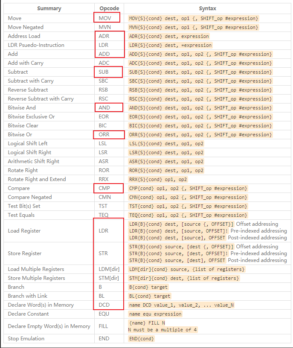Click the FILL opcode cell
This screenshot has height=348, width=293.
click(109, 326)
